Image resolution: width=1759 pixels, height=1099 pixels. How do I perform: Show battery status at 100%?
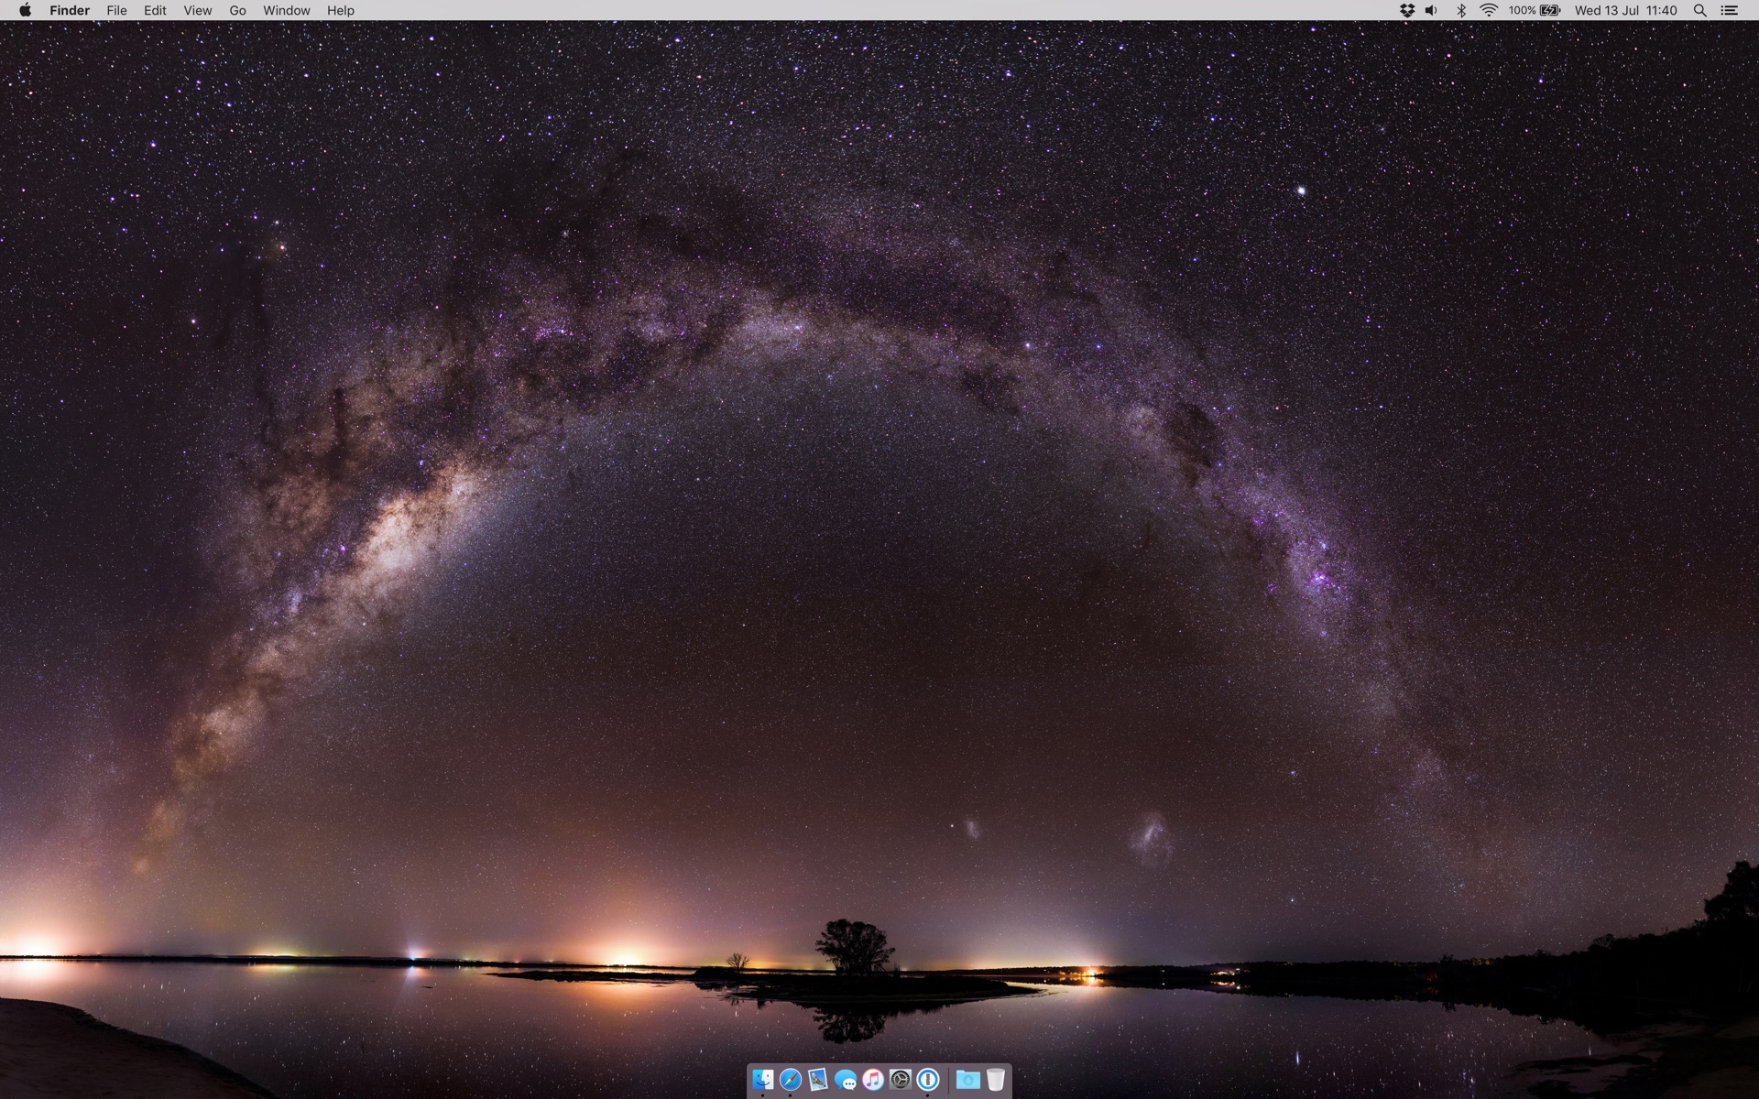tap(1535, 10)
